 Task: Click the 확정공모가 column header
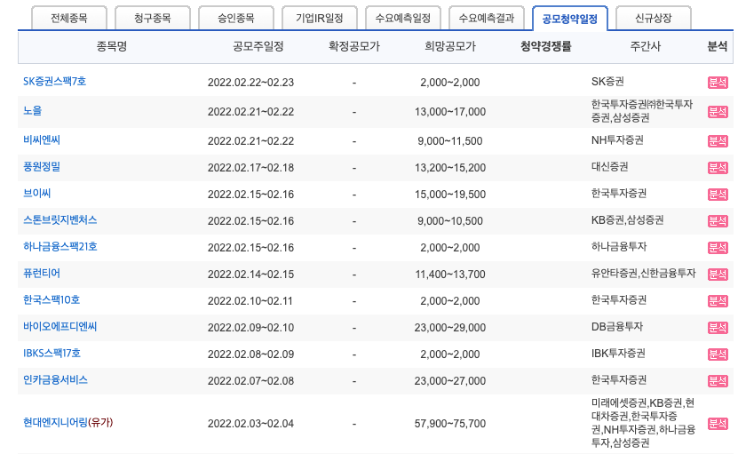coord(354,46)
